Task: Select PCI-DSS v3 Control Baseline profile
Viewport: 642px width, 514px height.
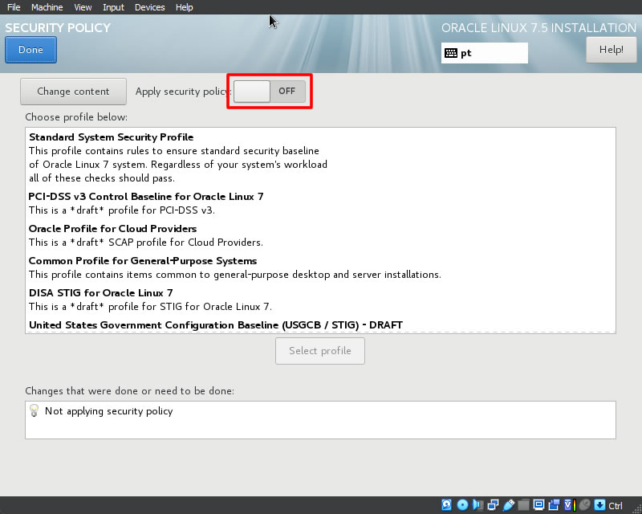Action: tap(320, 203)
